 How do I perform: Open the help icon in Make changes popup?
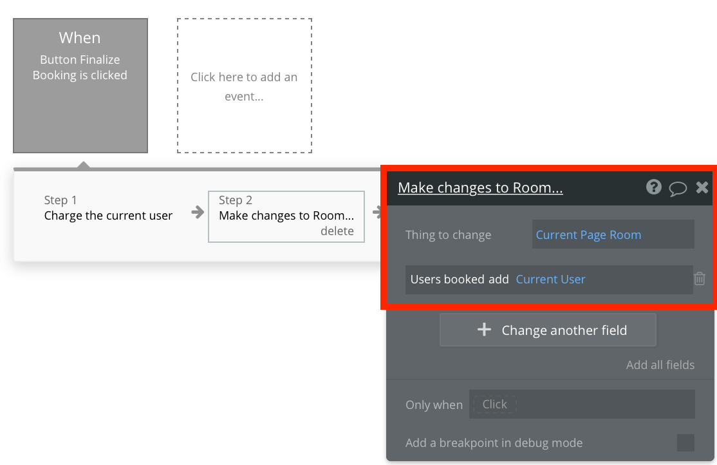pyautogui.click(x=653, y=187)
